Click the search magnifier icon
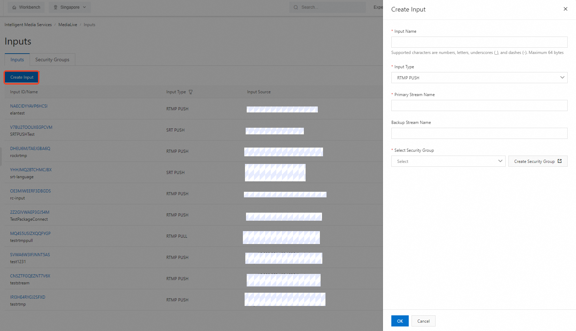 295,7
